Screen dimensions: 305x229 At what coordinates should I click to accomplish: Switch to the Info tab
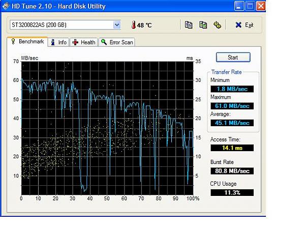point(58,42)
